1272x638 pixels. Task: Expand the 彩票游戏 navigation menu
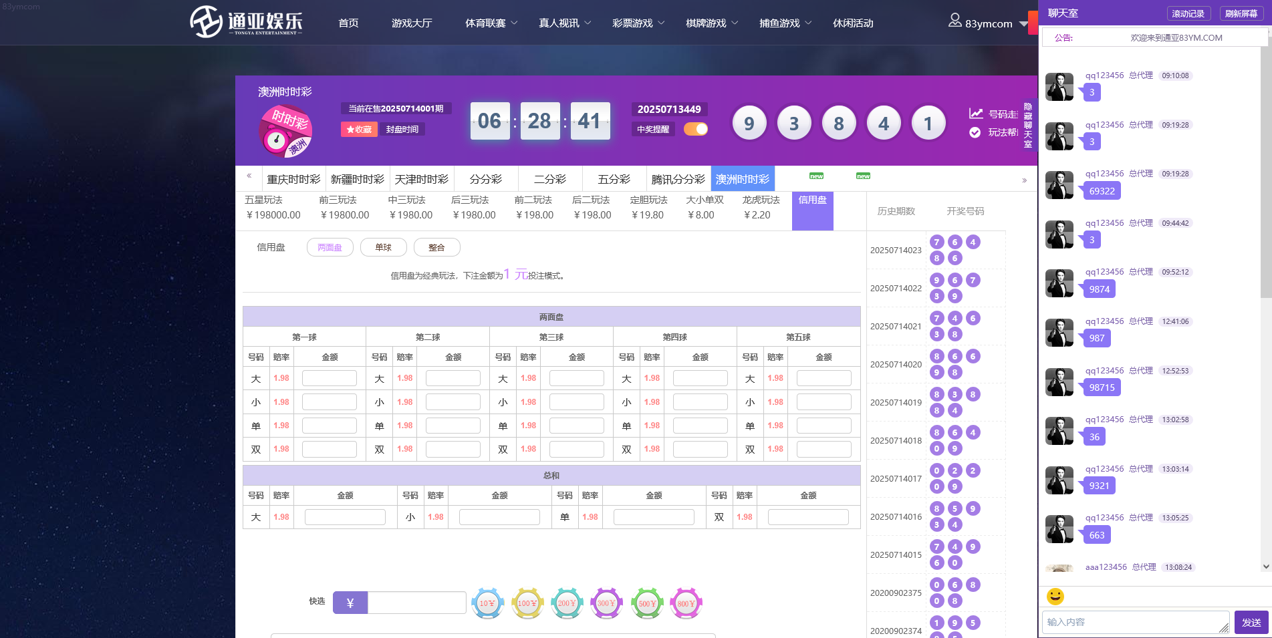[638, 23]
